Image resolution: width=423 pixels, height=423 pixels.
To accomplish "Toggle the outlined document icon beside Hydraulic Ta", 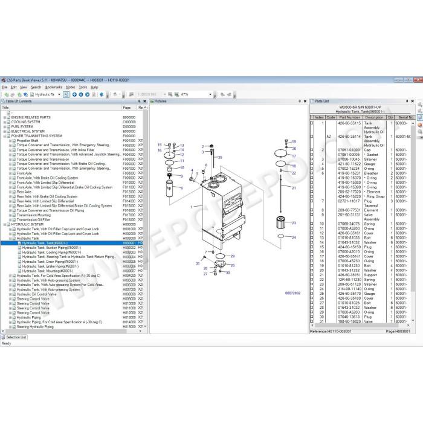I will tap(66, 94).
